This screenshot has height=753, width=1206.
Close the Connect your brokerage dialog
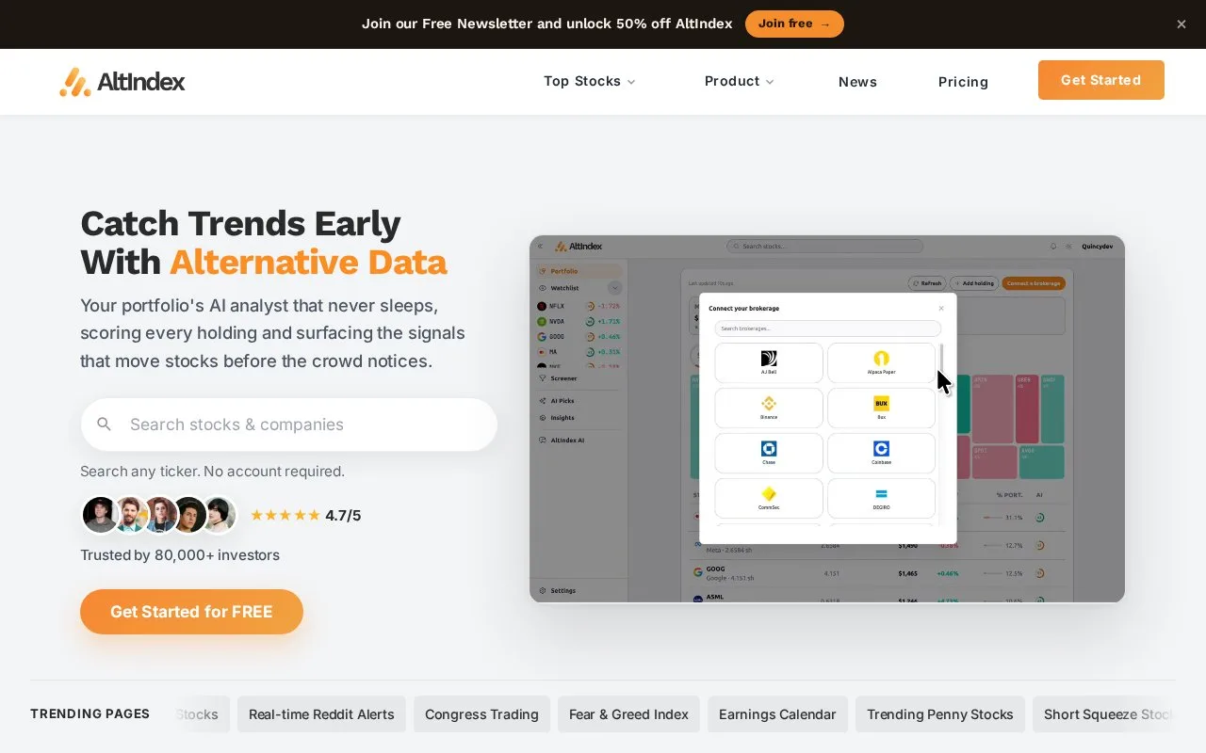(x=940, y=308)
